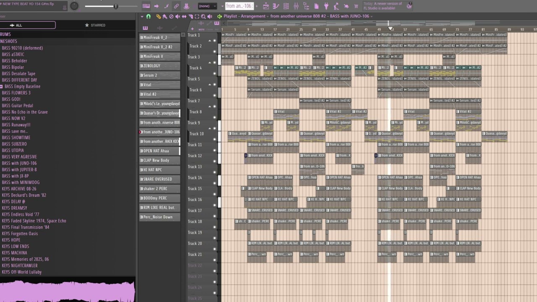Toggle typing keyboard to piano icon

point(146,6)
